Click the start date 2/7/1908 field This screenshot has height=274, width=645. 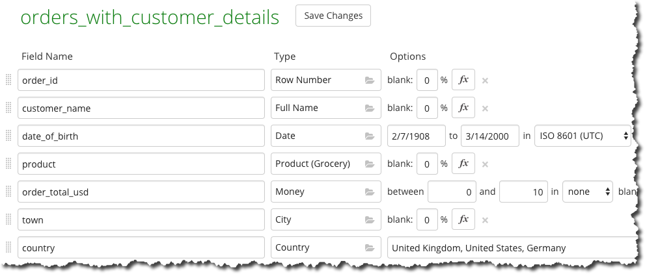(417, 136)
